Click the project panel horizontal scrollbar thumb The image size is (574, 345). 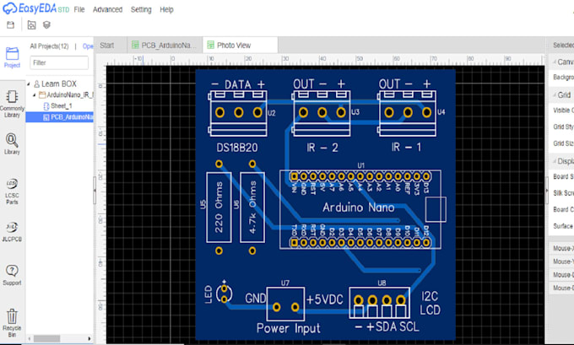pos(46,339)
